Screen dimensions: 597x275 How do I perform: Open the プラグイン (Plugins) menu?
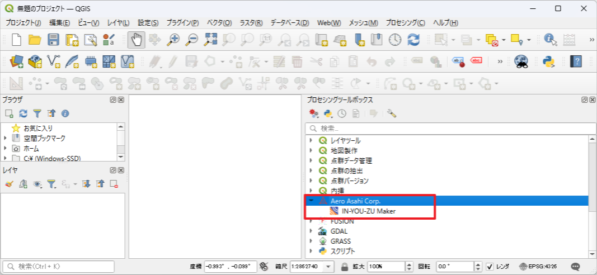182,23
